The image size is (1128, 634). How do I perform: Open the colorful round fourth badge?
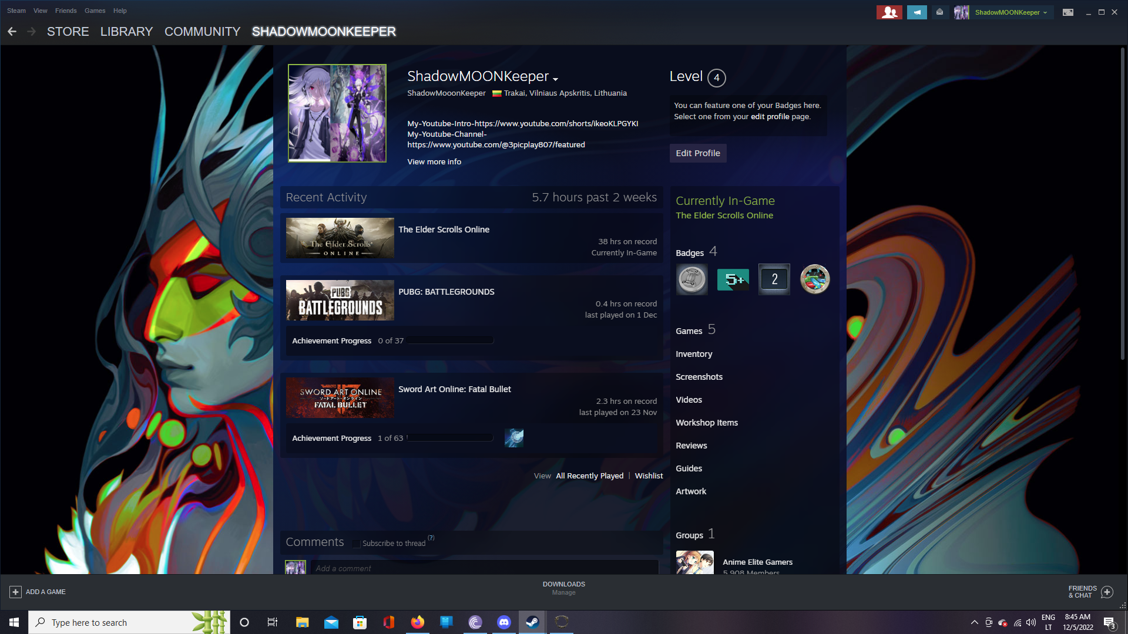[815, 279]
